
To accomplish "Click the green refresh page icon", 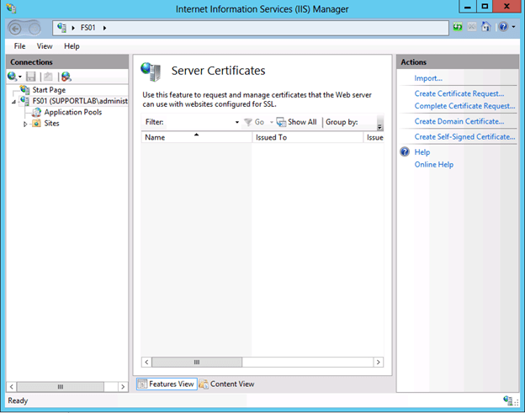I will coord(458,27).
